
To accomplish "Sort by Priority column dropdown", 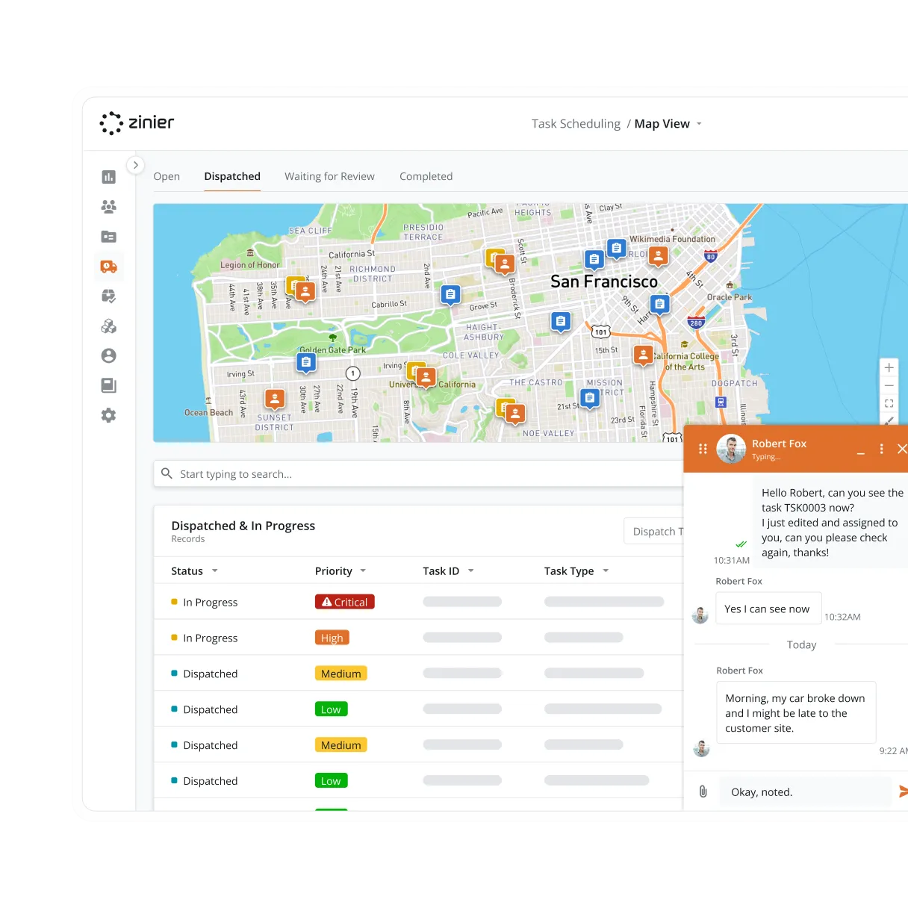I will pos(363,570).
